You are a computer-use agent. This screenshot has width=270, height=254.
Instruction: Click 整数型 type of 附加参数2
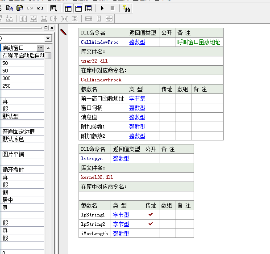click(137, 136)
